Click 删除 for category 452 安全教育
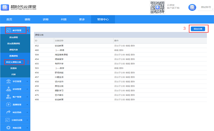This screenshot has height=131, width=214. coord(133,46)
